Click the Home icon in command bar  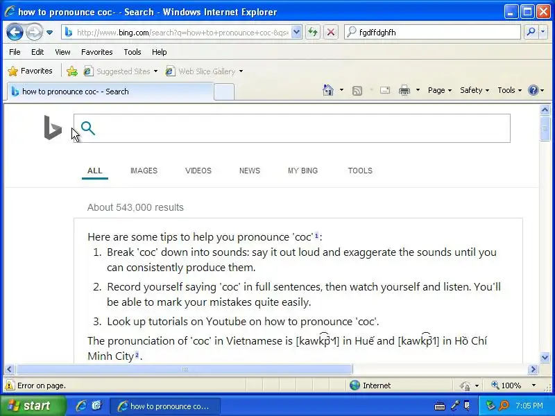328,90
